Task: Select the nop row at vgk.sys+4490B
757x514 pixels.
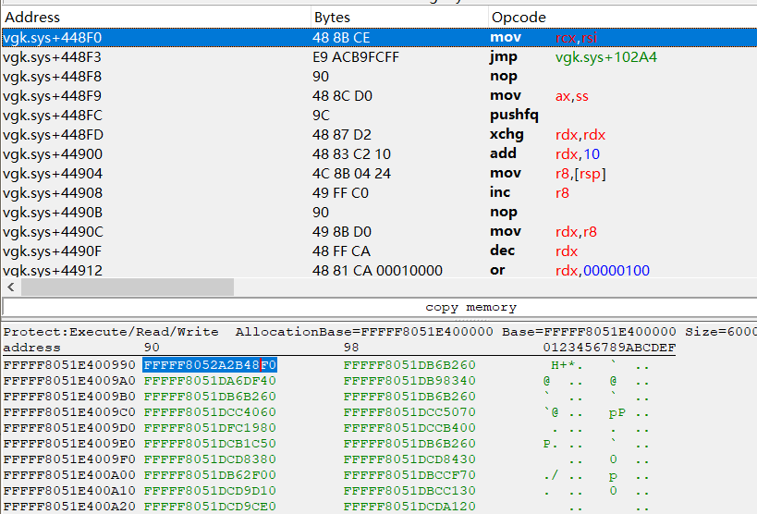Action: pyautogui.click(x=379, y=212)
